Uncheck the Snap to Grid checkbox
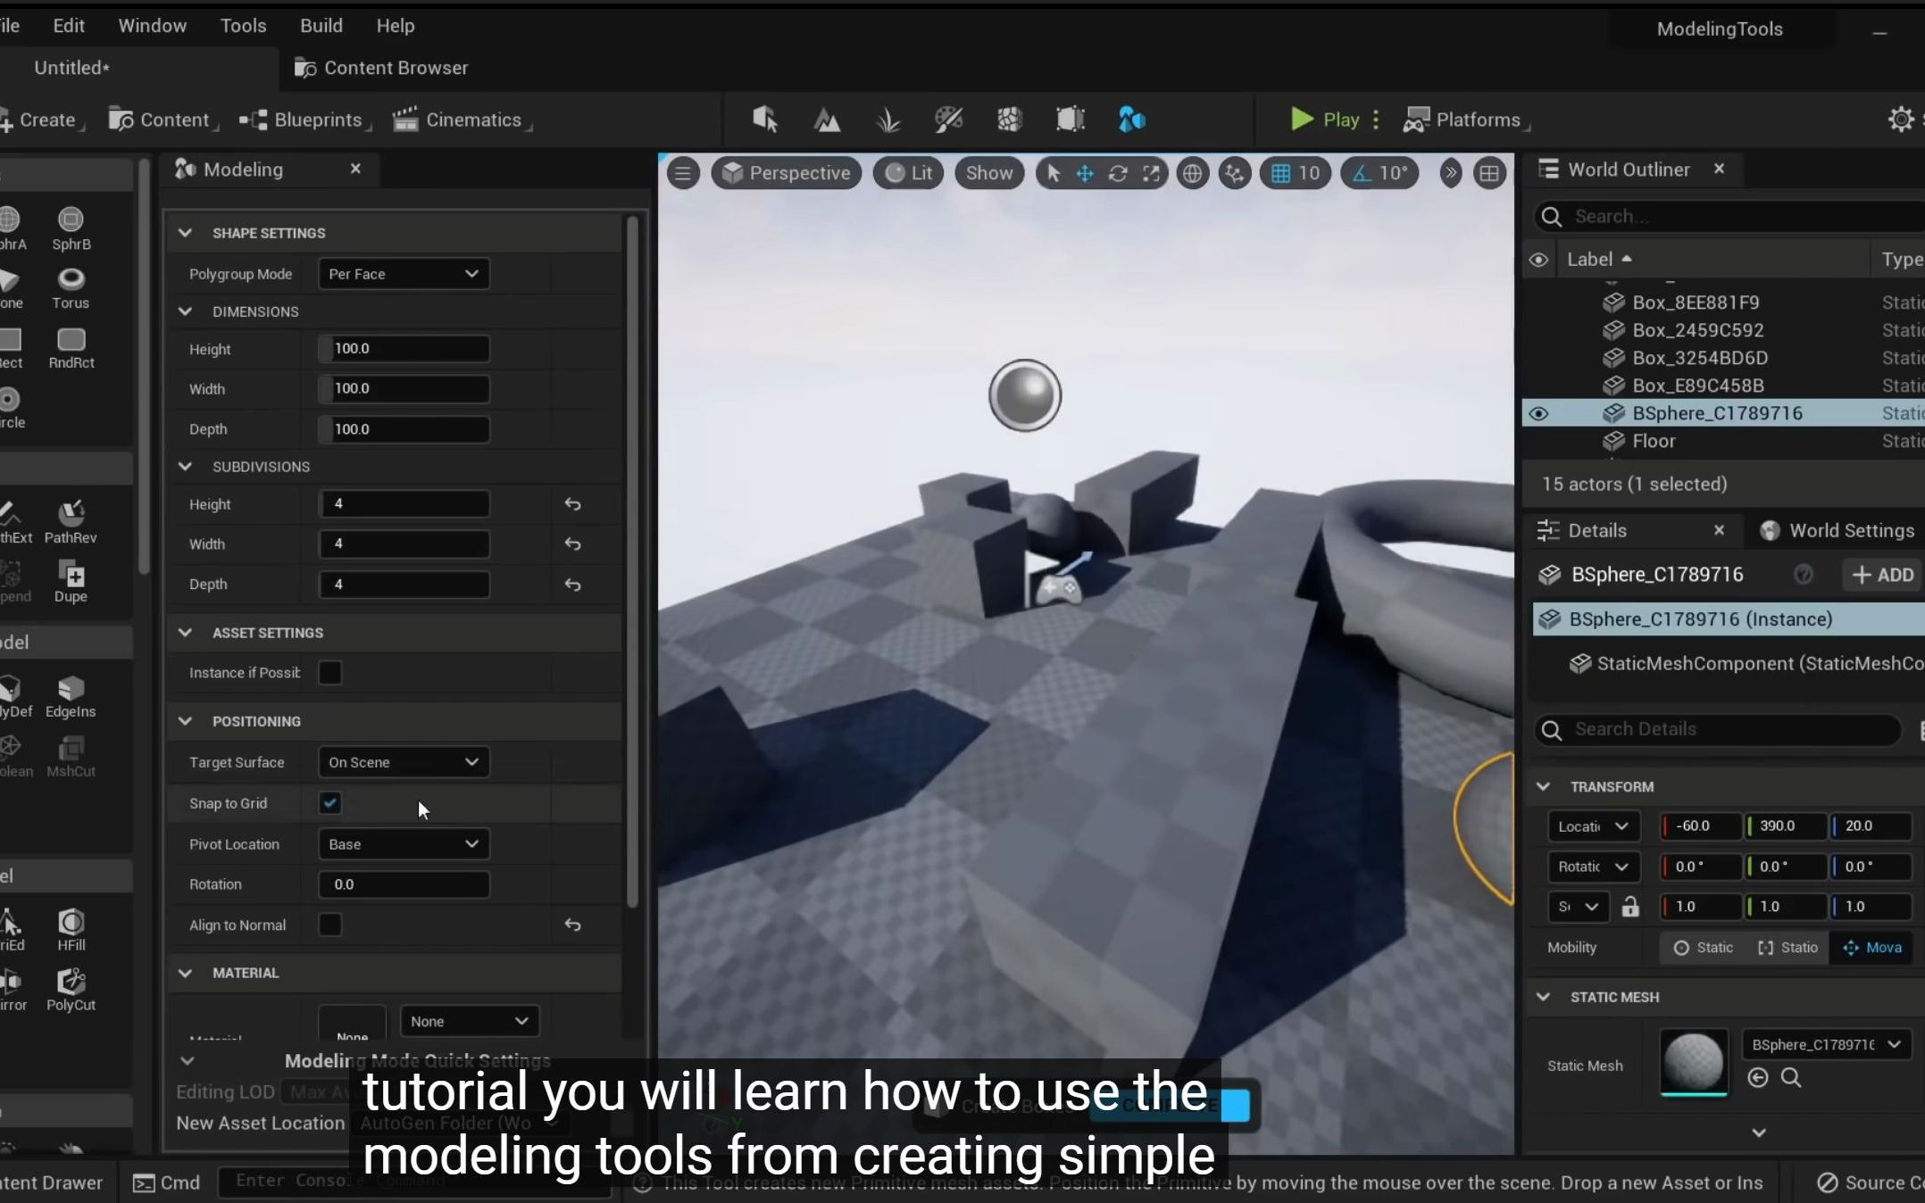The width and height of the screenshot is (1925, 1203). point(330,803)
